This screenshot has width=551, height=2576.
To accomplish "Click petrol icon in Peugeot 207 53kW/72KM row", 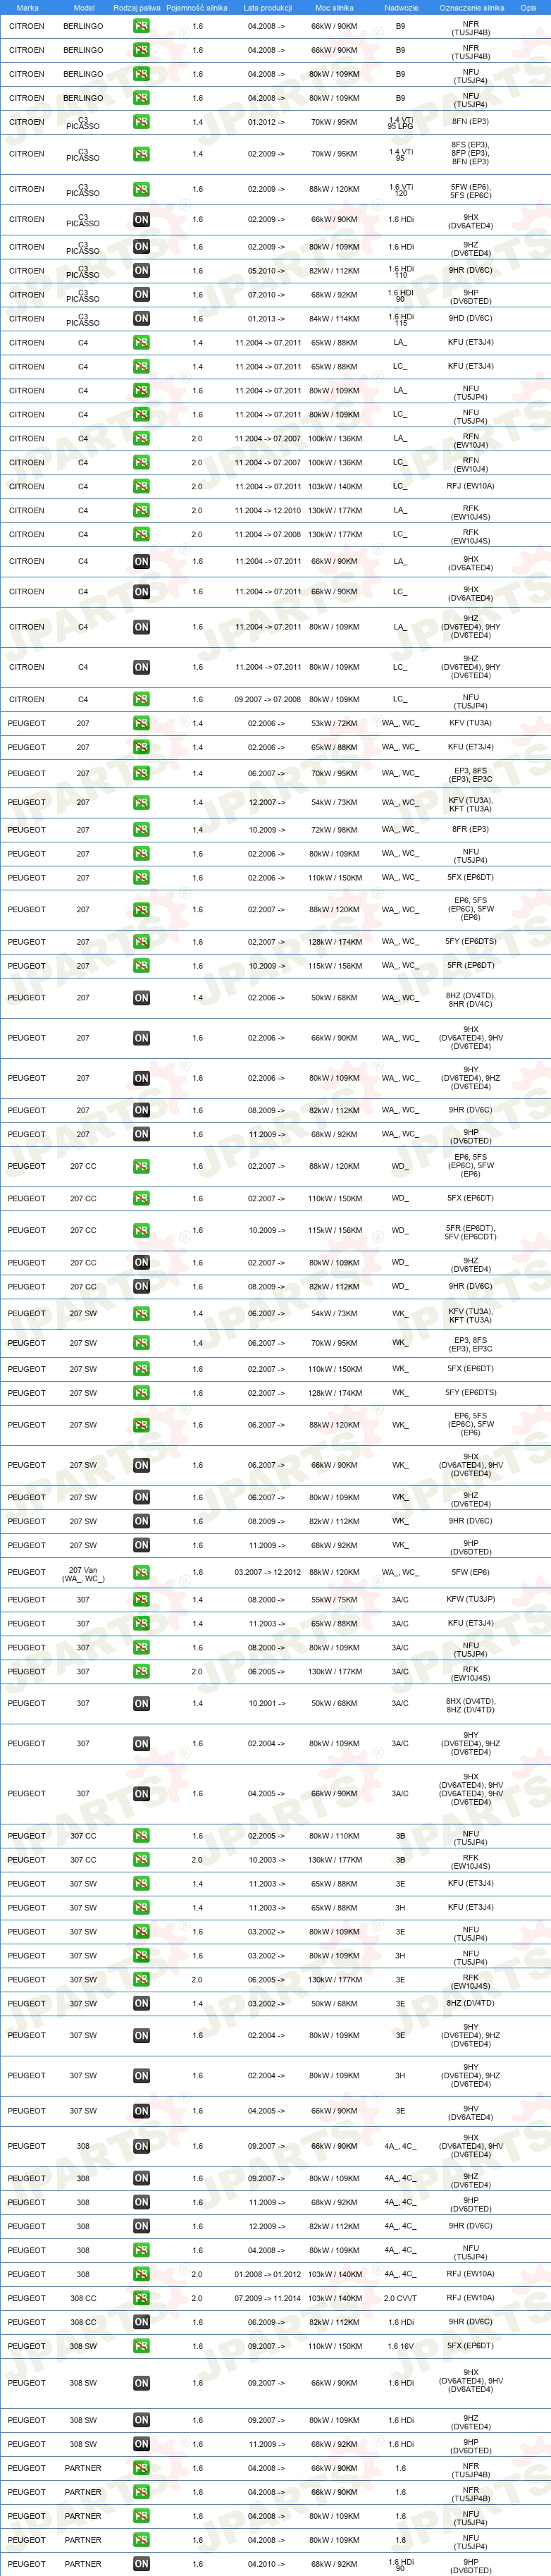I will 141,724.
